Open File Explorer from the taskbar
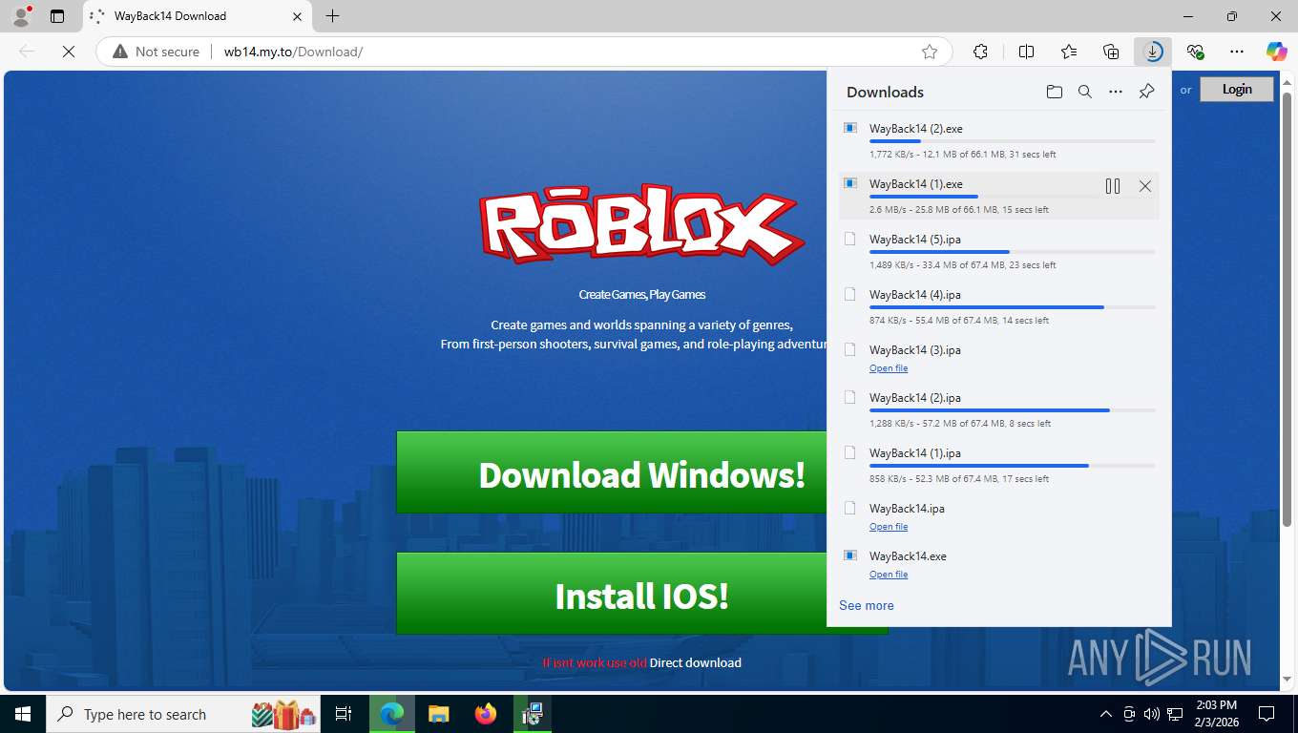This screenshot has height=733, width=1298. [438, 714]
